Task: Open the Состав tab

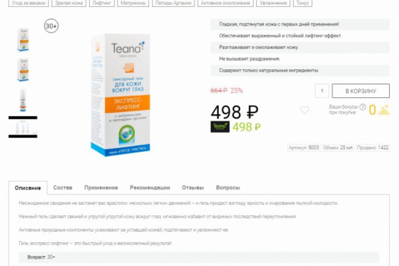Action: pos(63,188)
